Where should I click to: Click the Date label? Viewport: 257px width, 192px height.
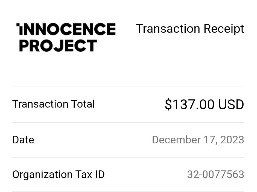tap(23, 140)
